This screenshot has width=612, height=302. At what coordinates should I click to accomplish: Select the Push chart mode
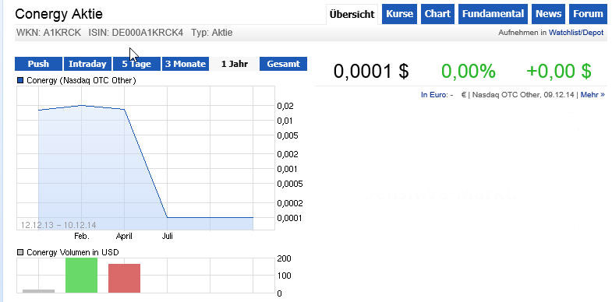[x=38, y=64]
